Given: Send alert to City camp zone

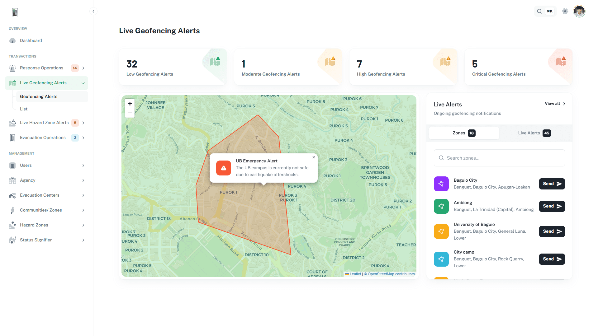Looking at the screenshot, I should [552, 259].
